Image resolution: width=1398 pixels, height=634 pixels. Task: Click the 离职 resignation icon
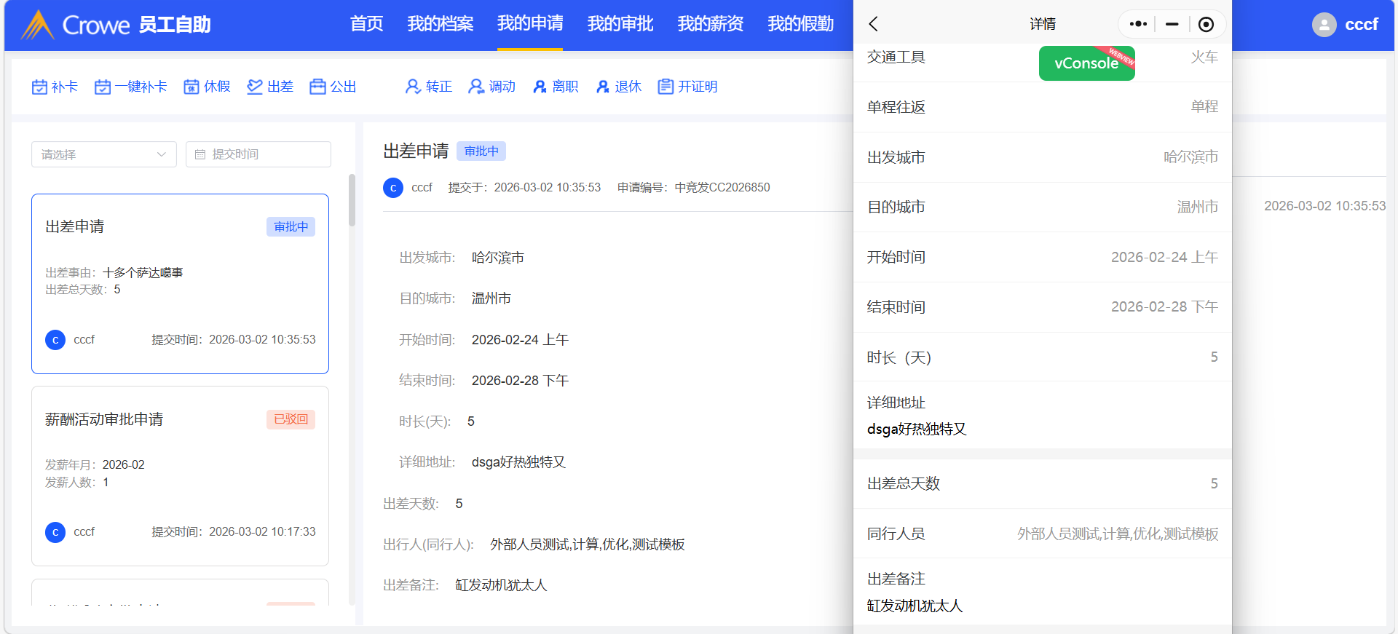[x=540, y=87]
